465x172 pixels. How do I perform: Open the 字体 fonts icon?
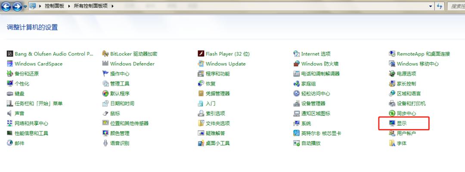coord(392,143)
